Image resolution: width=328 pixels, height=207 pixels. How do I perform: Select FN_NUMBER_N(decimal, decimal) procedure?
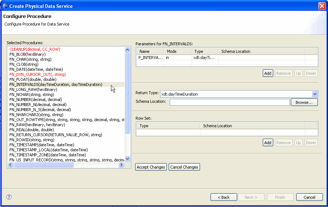click(x=38, y=105)
